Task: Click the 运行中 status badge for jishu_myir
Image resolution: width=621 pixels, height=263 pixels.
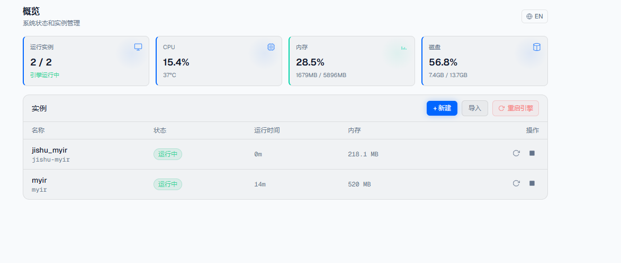Action: click(168, 154)
